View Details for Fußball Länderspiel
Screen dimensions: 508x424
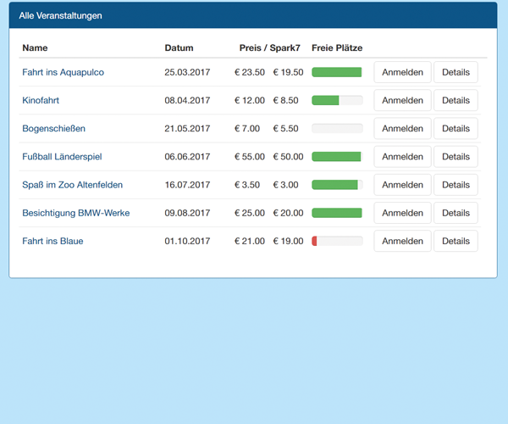(456, 156)
